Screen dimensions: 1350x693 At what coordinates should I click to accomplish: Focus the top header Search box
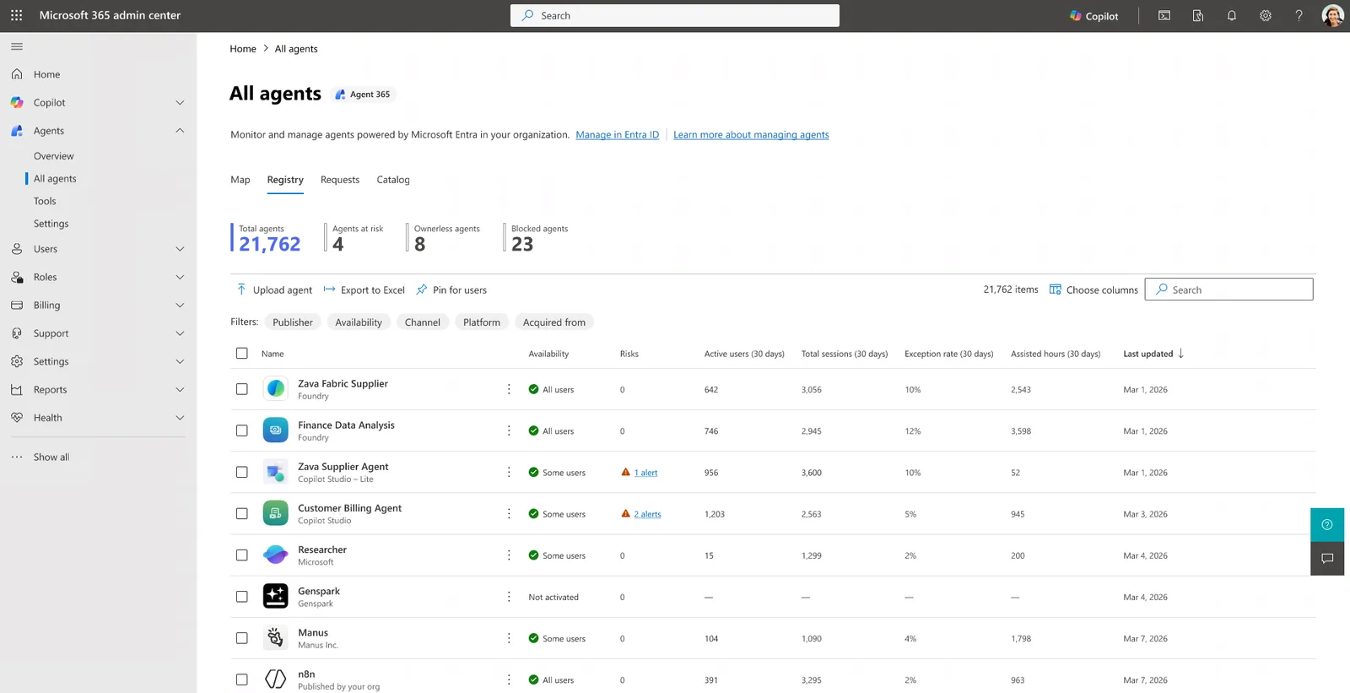675,15
